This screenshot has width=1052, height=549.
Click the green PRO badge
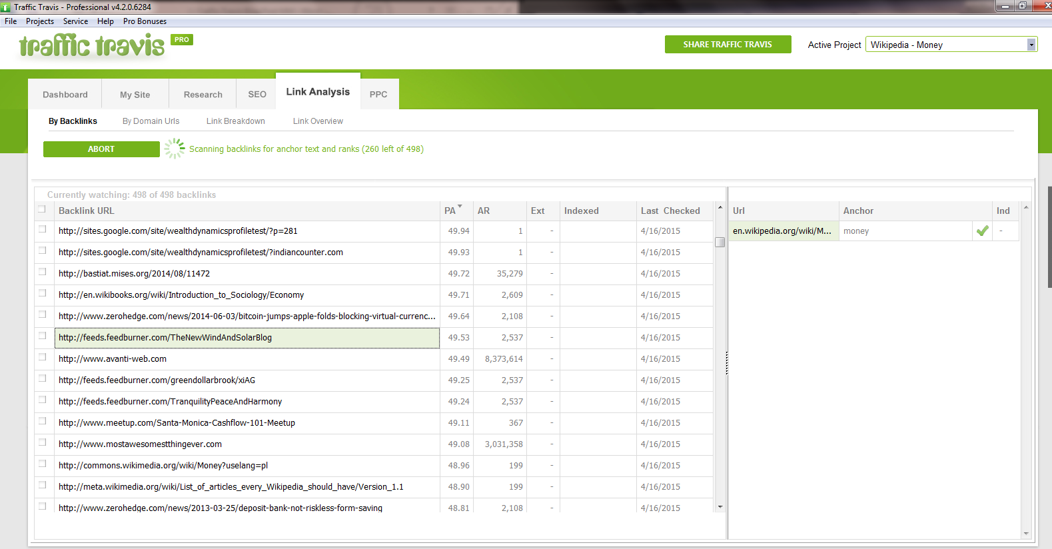tap(182, 39)
